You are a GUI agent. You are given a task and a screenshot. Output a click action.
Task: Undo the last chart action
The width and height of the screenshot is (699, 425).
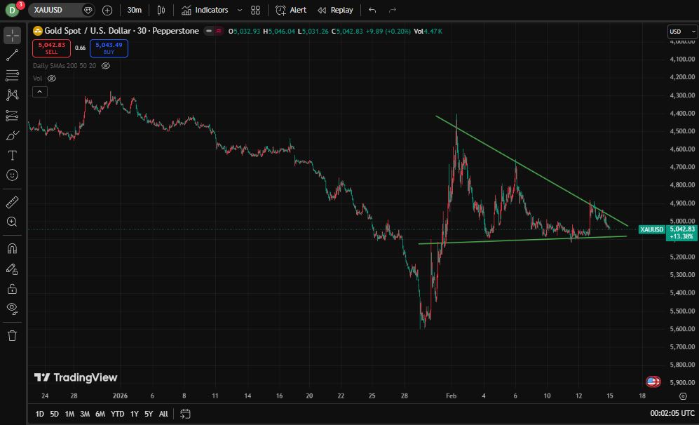372,10
